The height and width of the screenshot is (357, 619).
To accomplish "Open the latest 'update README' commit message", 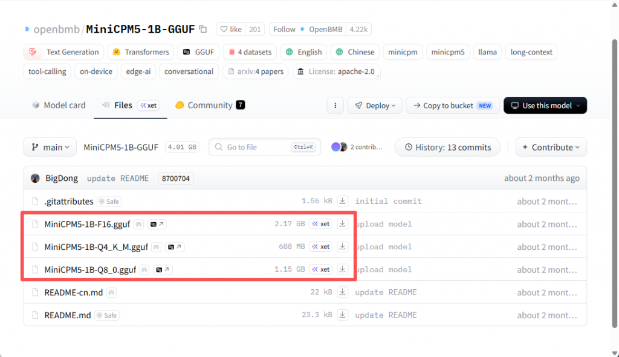I will (118, 178).
